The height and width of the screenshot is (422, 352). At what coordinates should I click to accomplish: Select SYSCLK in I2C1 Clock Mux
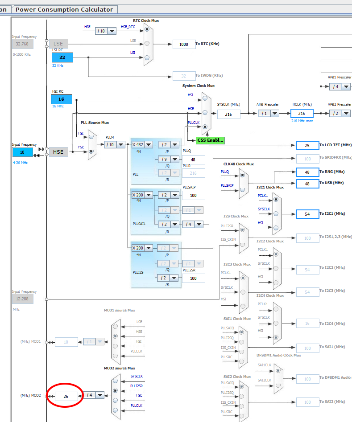tap(276, 214)
